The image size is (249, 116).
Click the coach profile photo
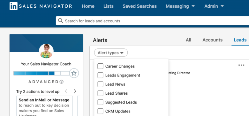point(46,51)
